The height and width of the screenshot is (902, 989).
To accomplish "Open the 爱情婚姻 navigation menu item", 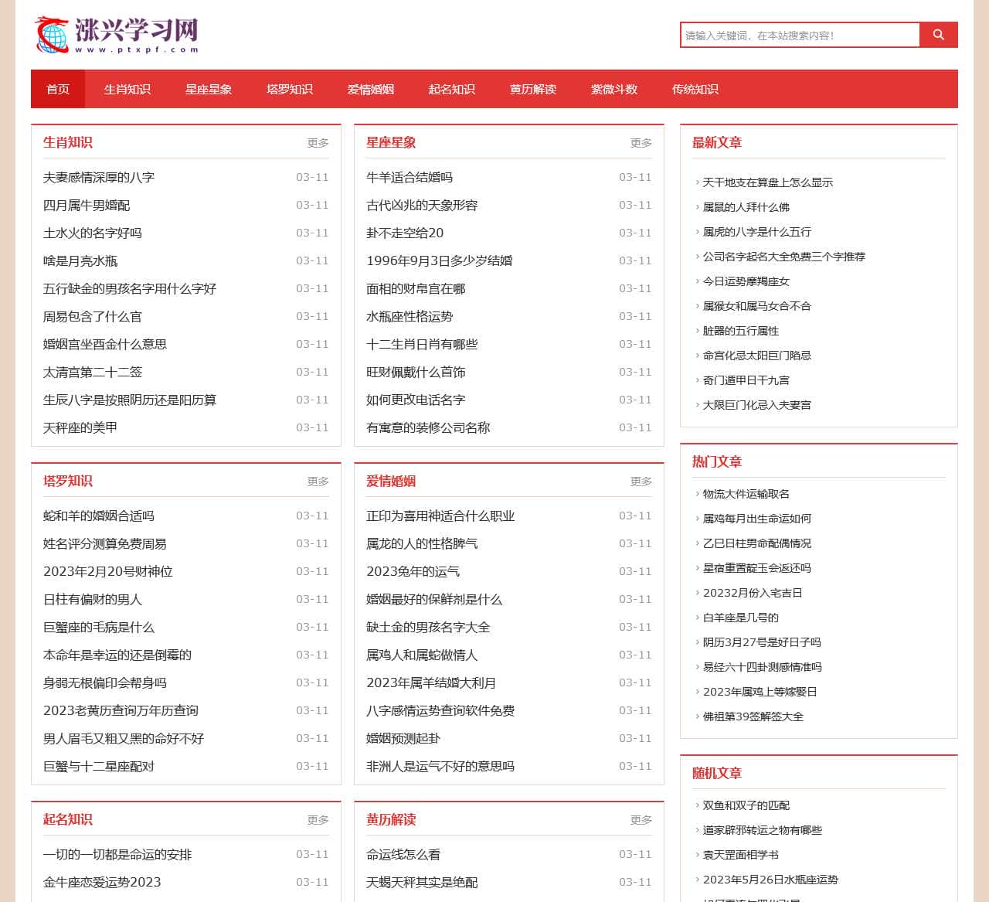I will [371, 89].
